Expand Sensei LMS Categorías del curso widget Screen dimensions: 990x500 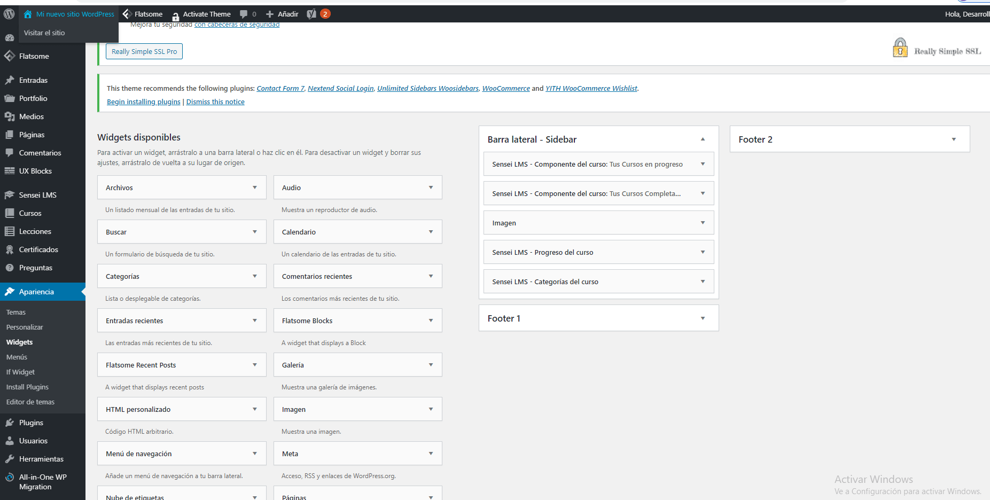[703, 282]
